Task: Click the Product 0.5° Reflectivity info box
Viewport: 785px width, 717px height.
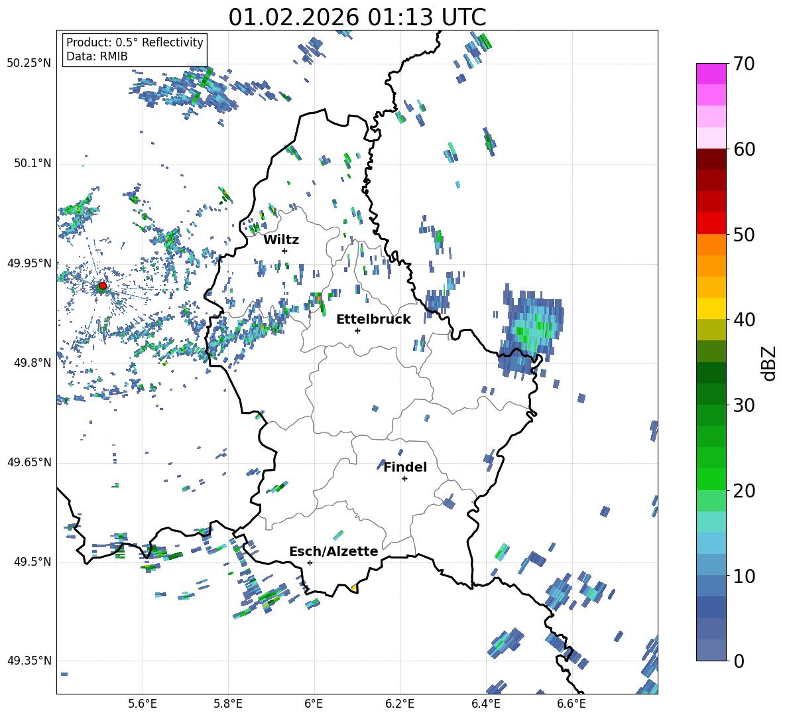Action: click(x=135, y=50)
